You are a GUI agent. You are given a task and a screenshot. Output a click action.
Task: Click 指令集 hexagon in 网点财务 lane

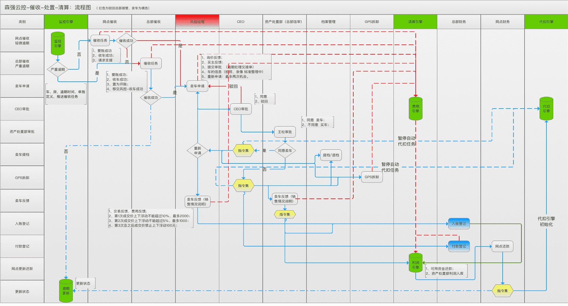pyautogui.click(x=503, y=291)
